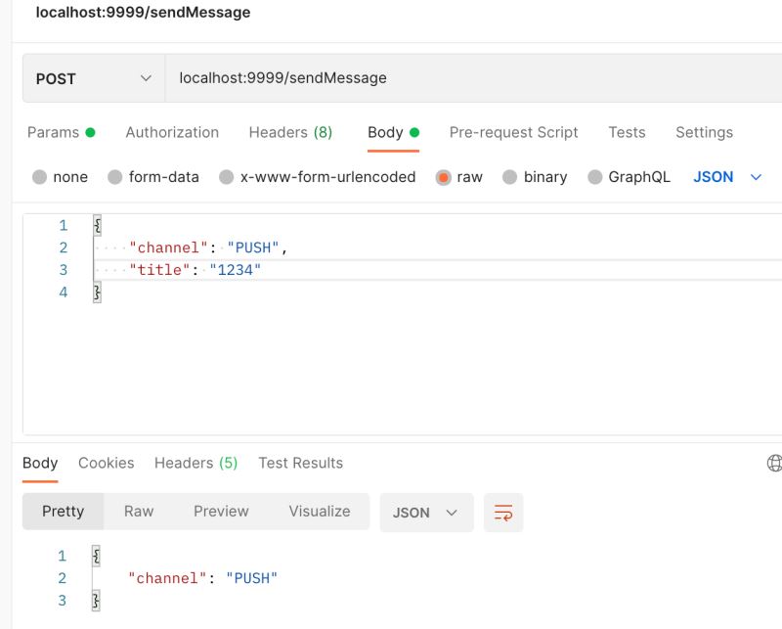Image resolution: width=782 pixels, height=629 pixels.
Task: Switch to the Params tab
Action: [x=61, y=132]
